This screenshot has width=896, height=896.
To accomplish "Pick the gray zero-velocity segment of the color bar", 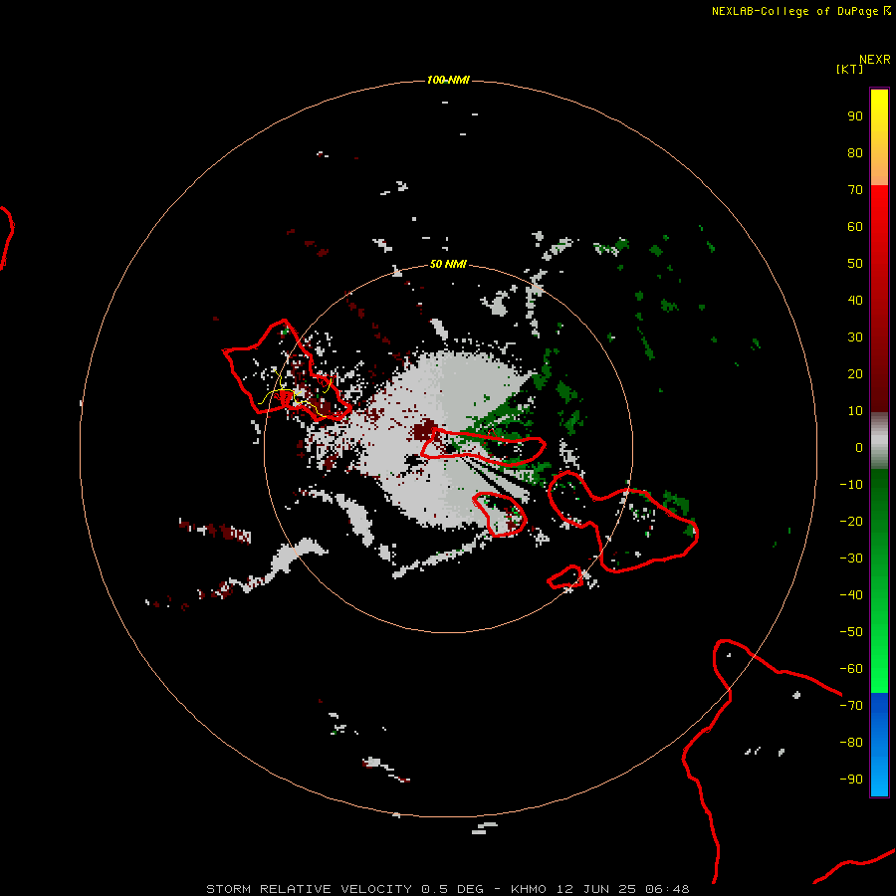I will 879,440.
